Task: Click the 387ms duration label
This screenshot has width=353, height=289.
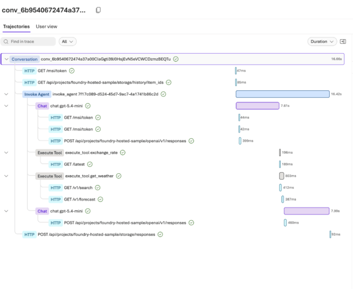Action: [291, 199]
